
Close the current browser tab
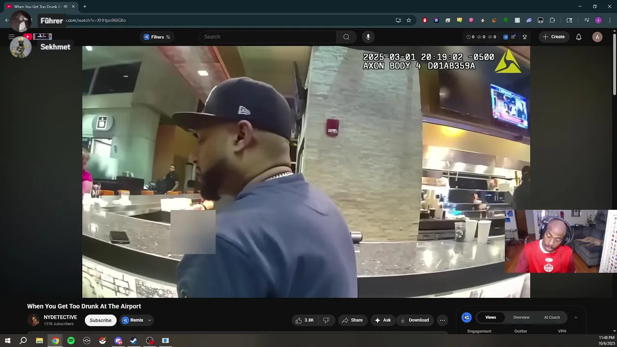click(x=73, y=7)
